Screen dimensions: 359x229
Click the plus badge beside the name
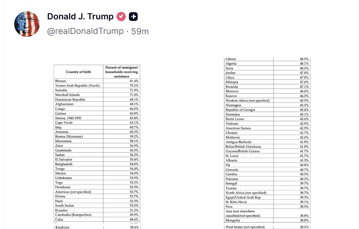(133, 17)
